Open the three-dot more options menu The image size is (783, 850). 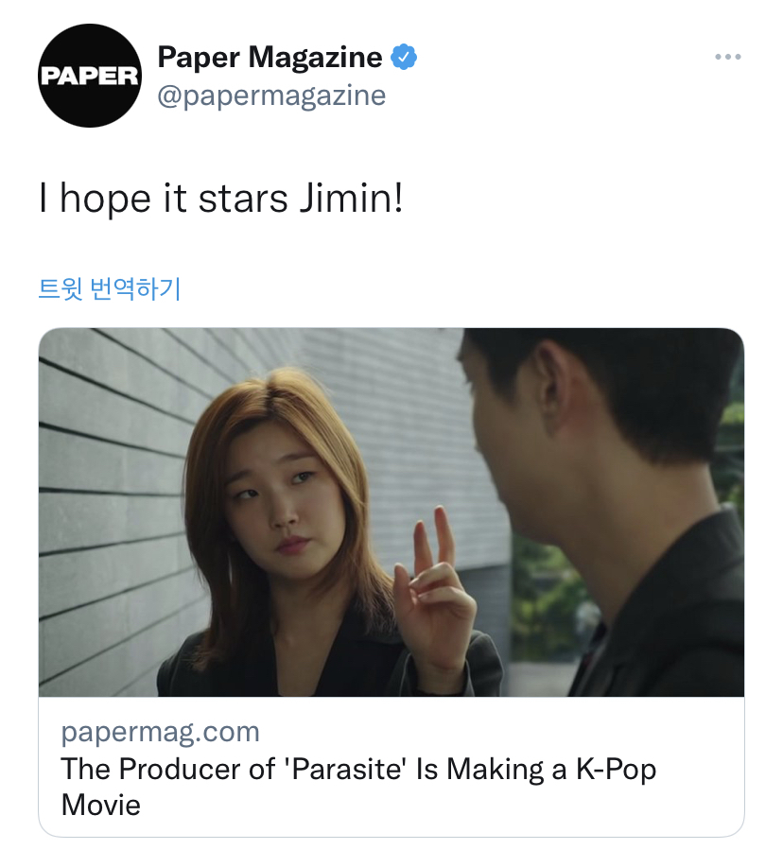(728, 57)
